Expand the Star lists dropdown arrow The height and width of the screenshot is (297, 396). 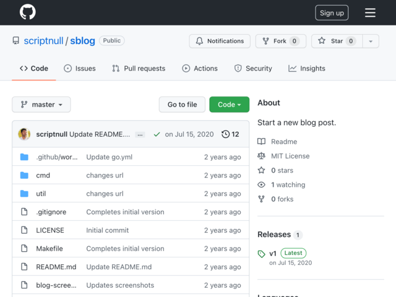[371, 41]
